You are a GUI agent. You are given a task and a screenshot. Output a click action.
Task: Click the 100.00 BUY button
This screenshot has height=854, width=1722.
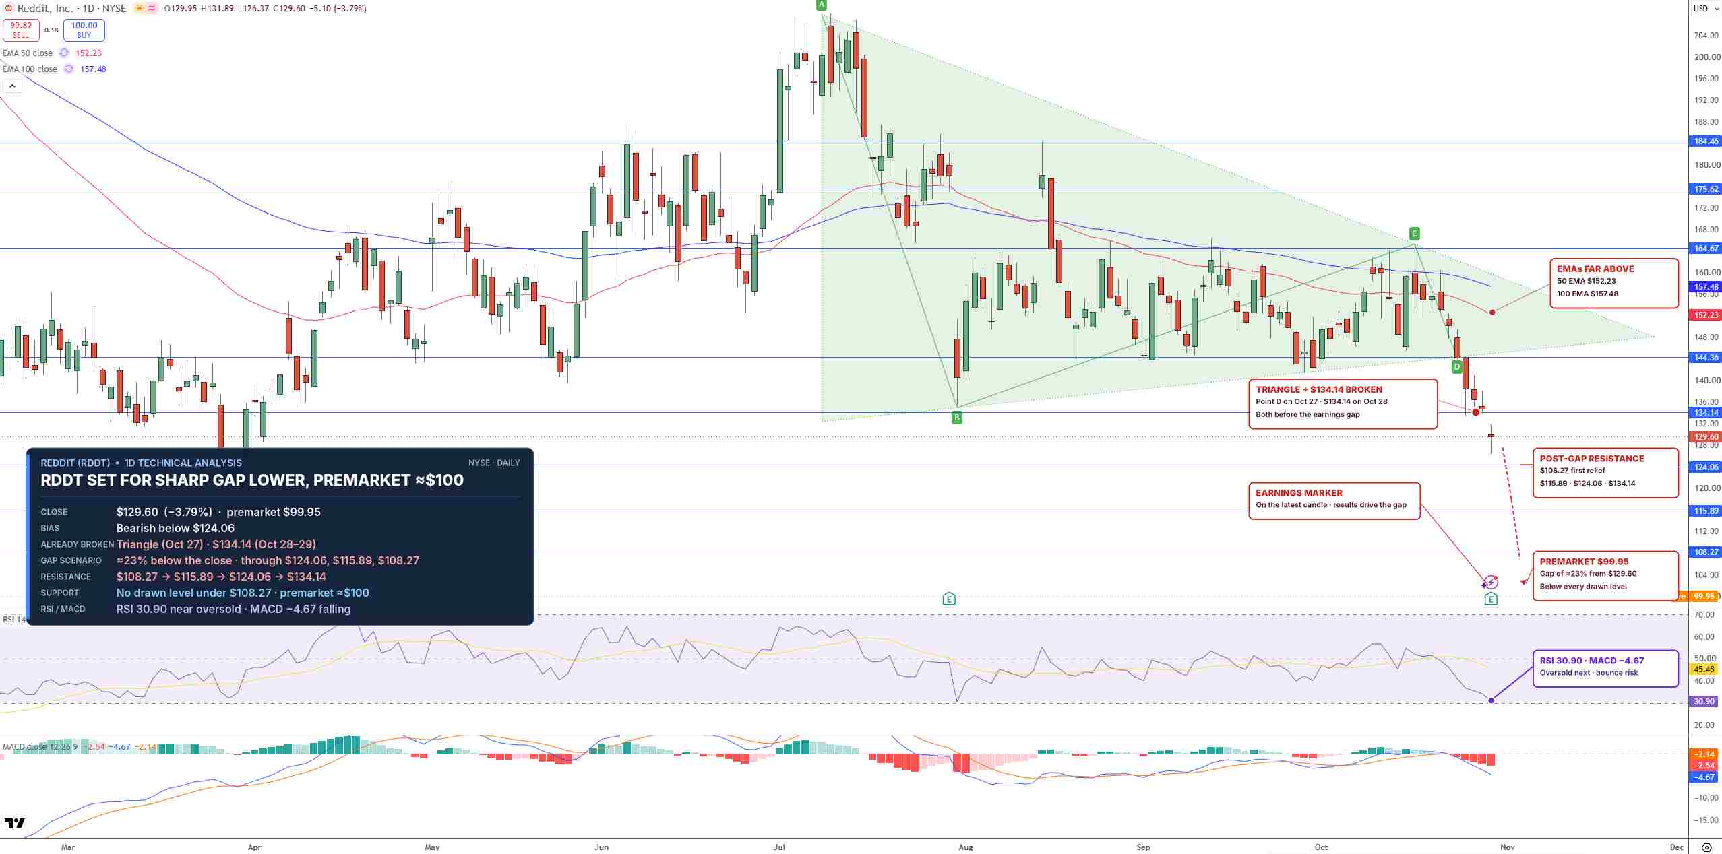[84, 30]
